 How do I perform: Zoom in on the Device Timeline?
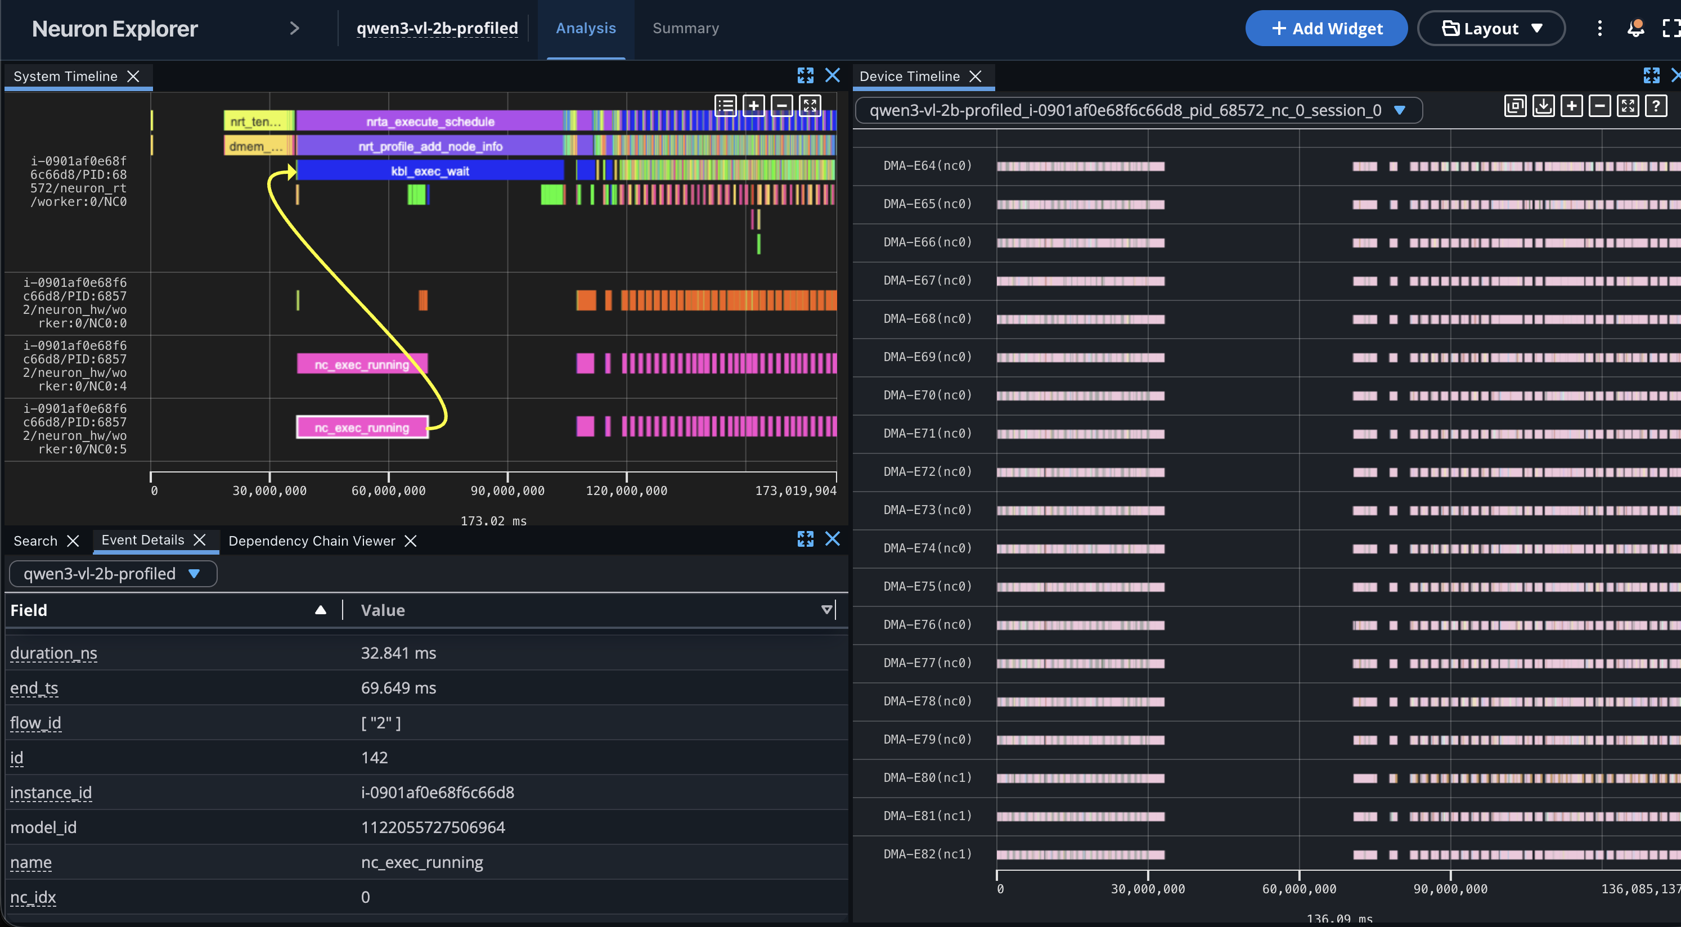(1571, 106)
